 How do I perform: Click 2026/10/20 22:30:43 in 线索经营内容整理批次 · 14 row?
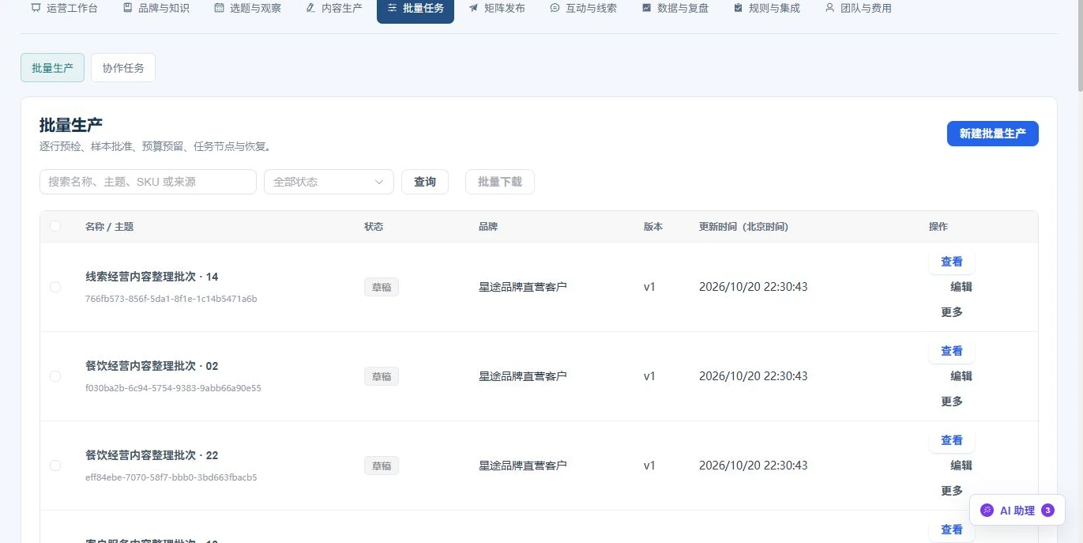(754, 287)
